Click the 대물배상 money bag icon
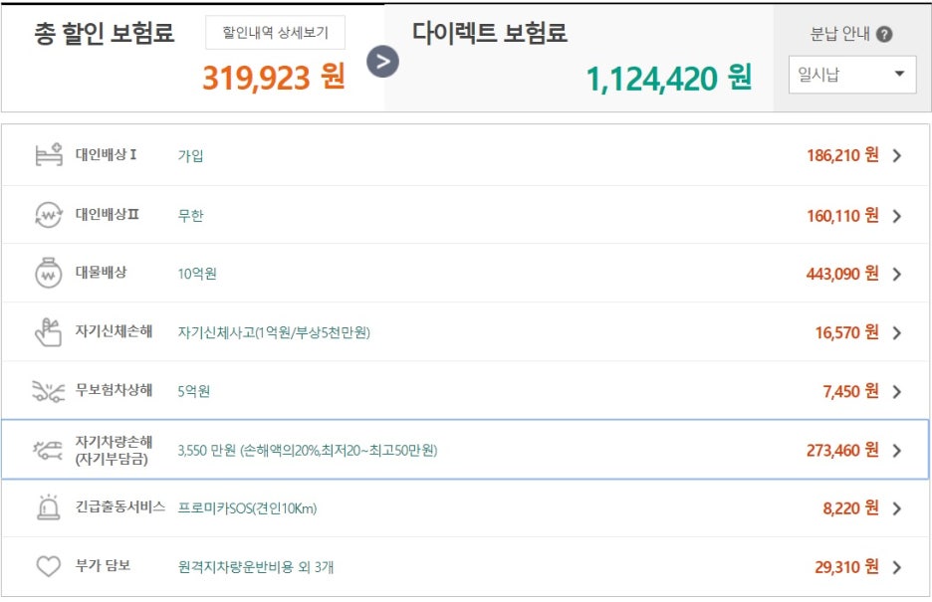932x602 pixels. (x=49, y=274)
